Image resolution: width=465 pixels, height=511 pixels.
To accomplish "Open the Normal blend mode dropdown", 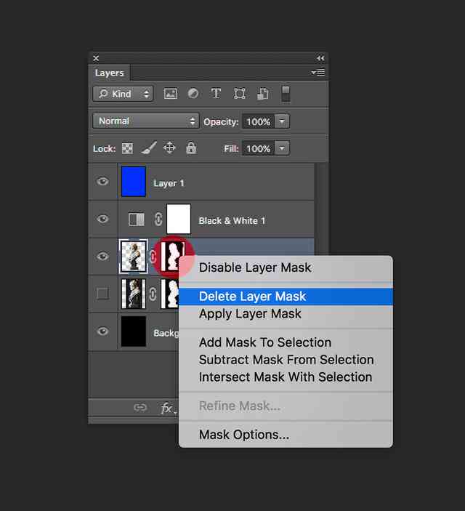I will pyautogui.click(x=145, y=121).
